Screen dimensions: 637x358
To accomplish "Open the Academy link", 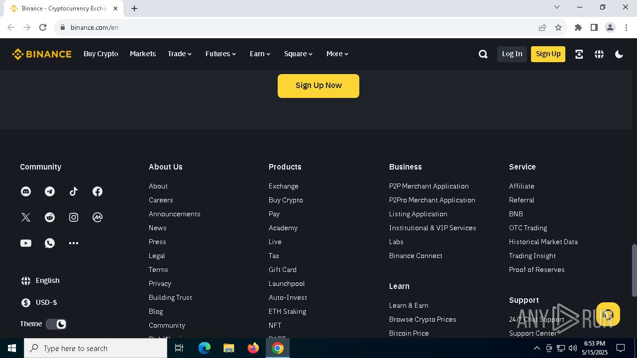I will click(283, 228).
